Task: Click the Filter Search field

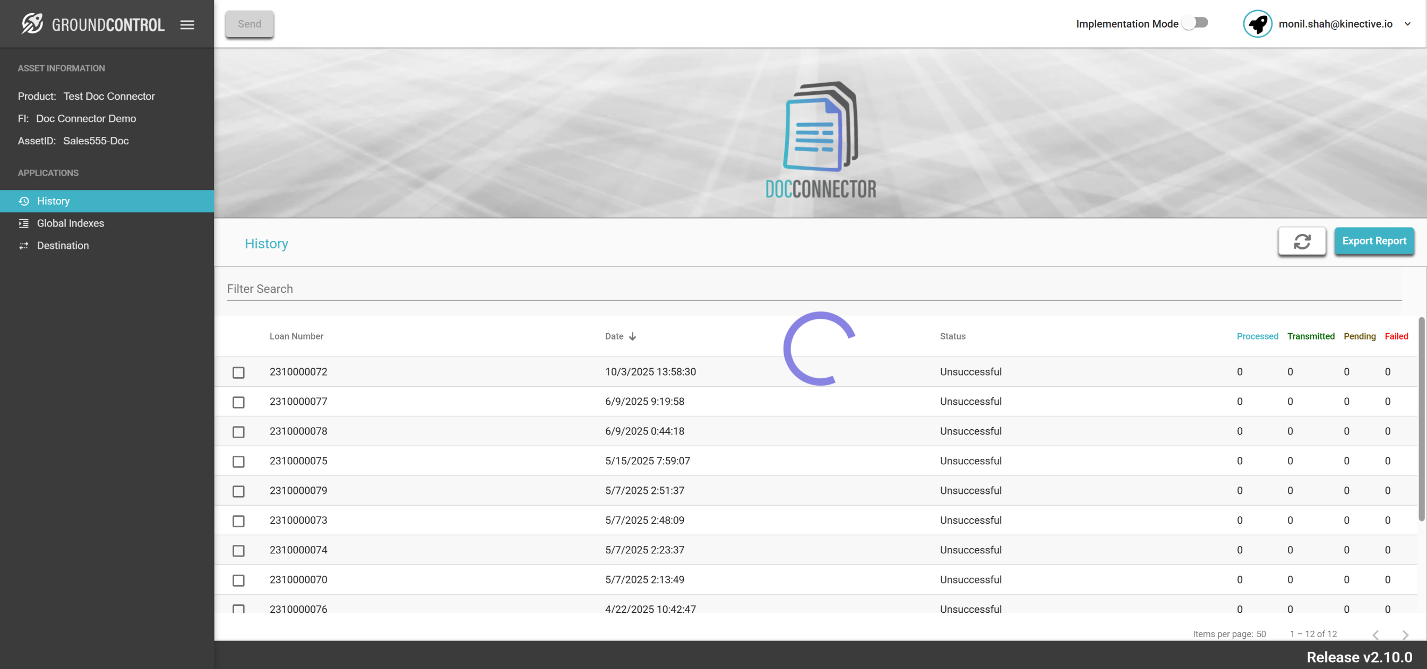Action: 813,289
